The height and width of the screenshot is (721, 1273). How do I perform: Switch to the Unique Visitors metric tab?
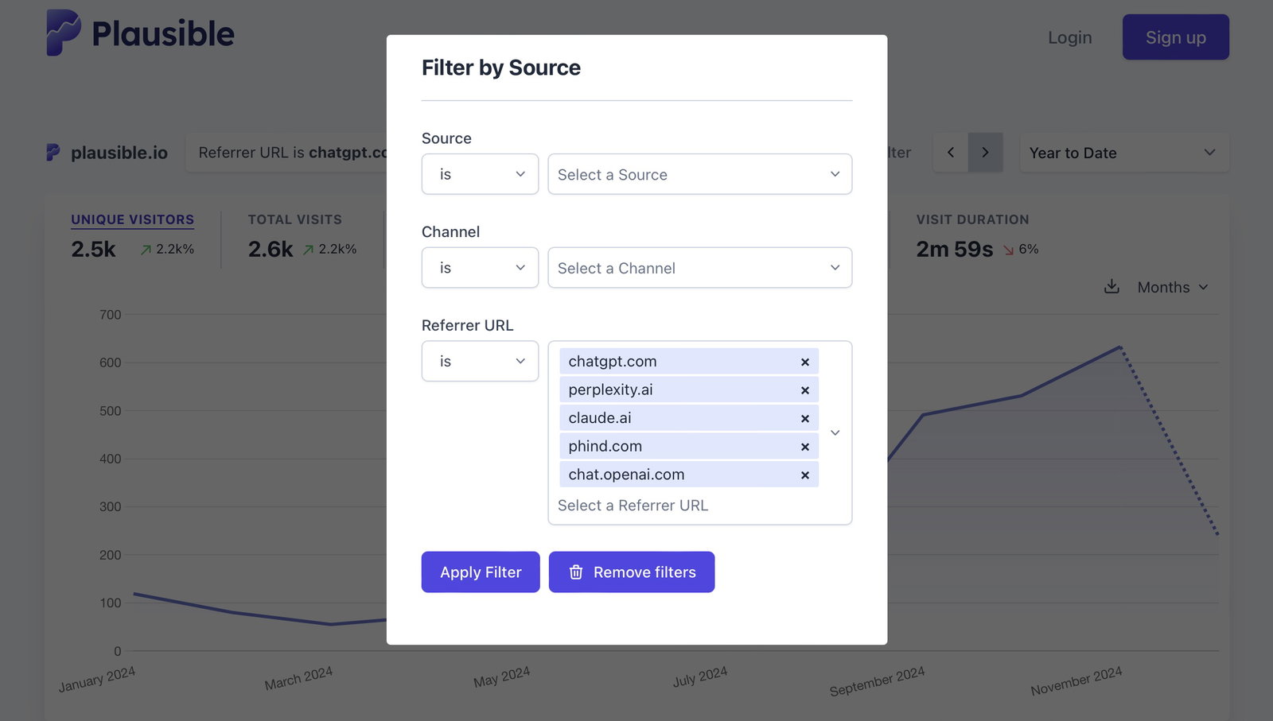(x=132, y=219)
